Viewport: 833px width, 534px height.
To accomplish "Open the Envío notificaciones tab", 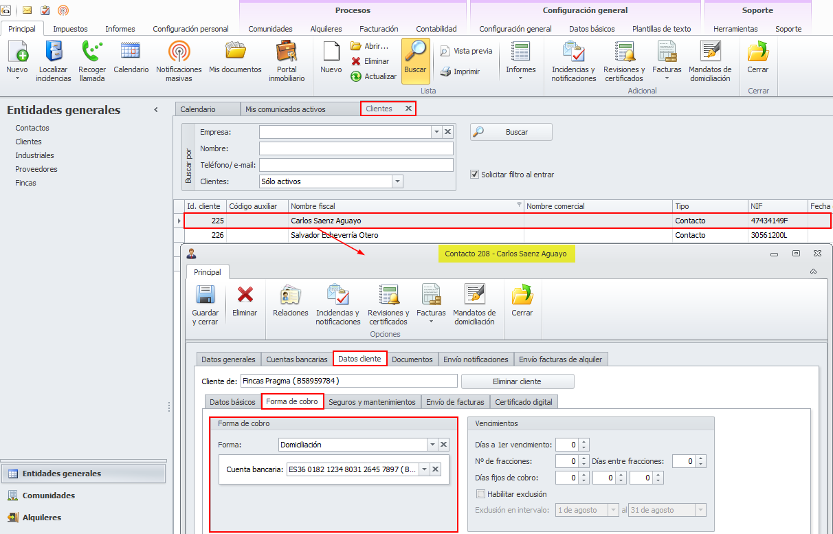I will click(x=476, y=359).
